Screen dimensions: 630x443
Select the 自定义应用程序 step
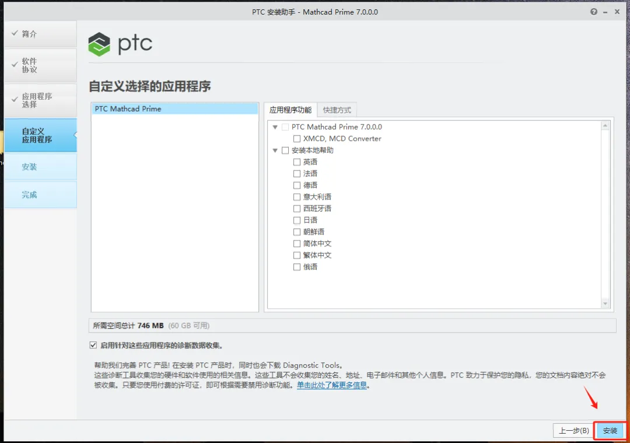pos(41,135)
